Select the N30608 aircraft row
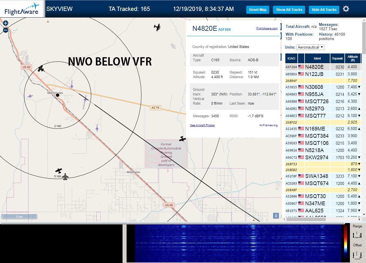The height and width of the screenshot is (263, 366). [323, 87]
